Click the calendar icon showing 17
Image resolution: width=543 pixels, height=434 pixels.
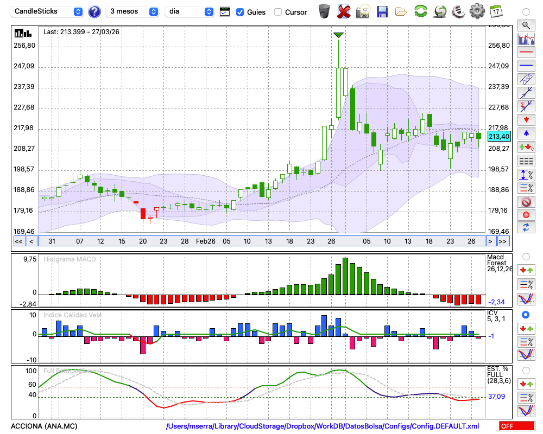496,11
